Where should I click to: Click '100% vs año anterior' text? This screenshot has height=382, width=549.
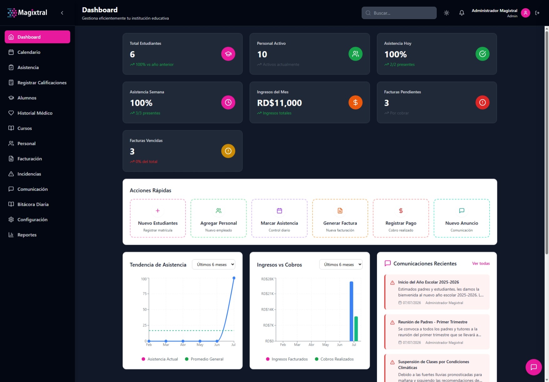[x=155, y=64]
